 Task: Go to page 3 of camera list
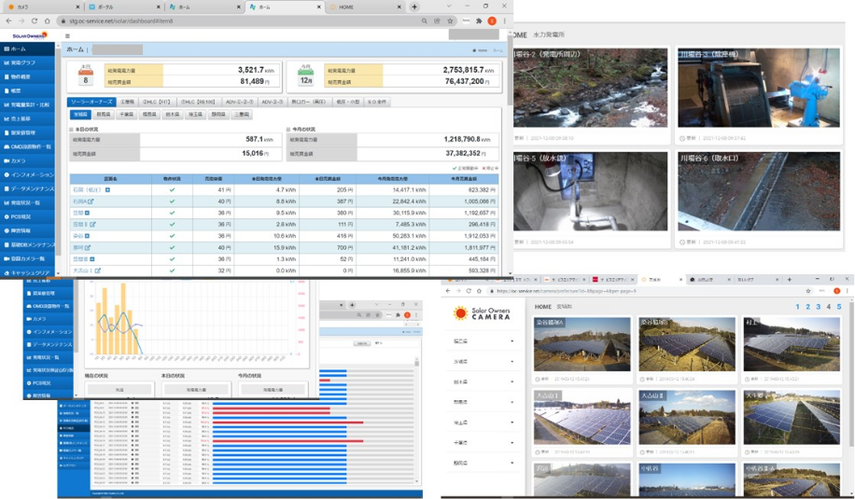pos(818,307)
